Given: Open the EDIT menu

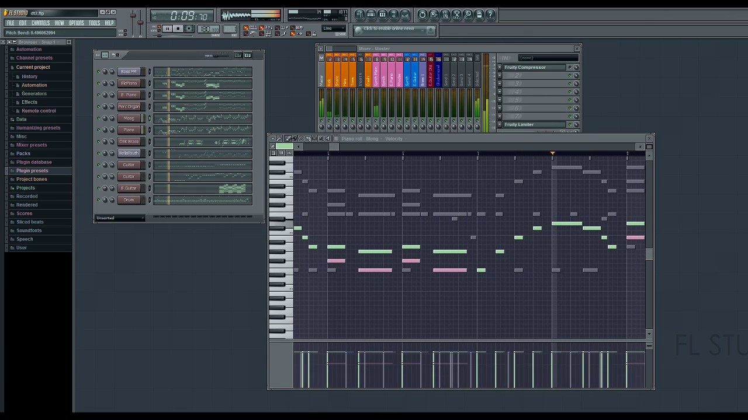Looking at the screenshot, I should pos(23,23).
